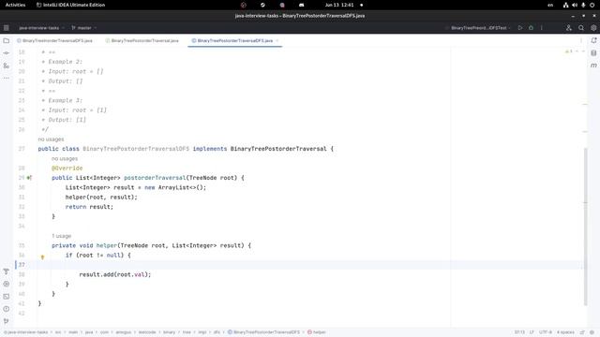The image size is (600, 337).
Task: Run the selected configuration
Action: (x=520, y=28)
